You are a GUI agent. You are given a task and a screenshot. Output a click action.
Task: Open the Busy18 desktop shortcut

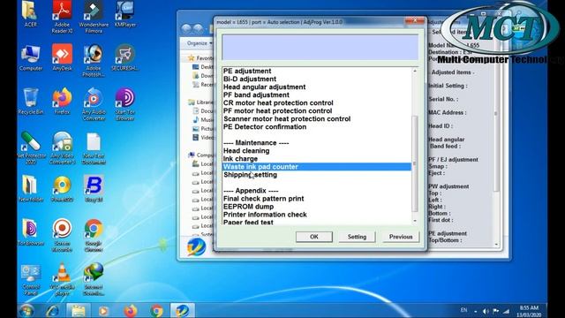(94, 188)
